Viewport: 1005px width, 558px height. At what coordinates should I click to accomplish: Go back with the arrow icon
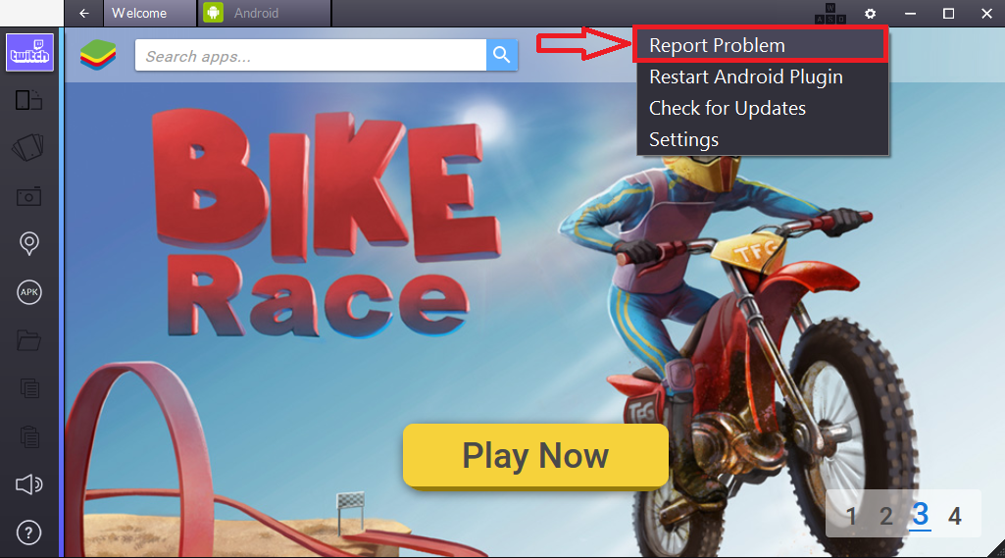(84, 13)
